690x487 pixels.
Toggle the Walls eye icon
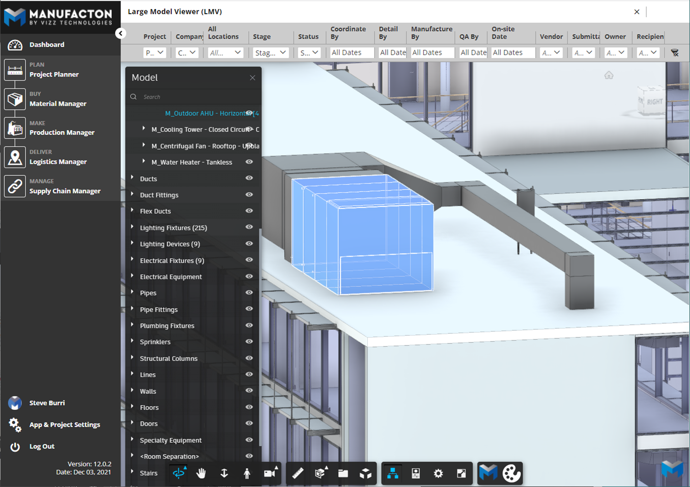(249, 390)
